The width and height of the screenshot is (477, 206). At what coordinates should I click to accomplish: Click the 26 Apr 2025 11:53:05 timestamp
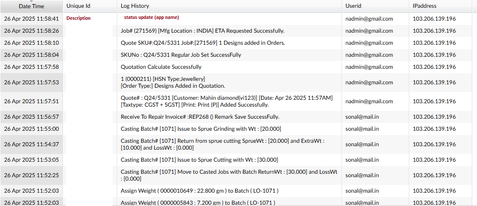click(x=31, y=160)
